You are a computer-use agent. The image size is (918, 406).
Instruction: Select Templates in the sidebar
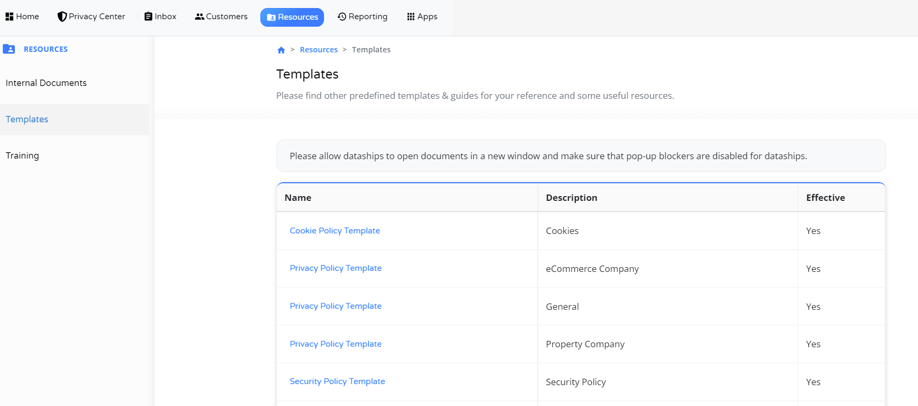tap(74, 120)
